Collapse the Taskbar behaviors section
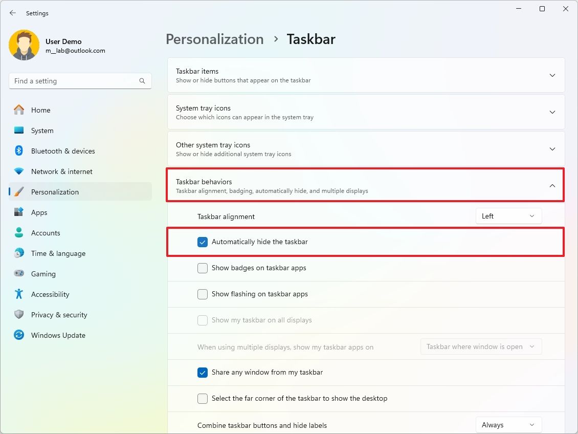 (x=552, y=186)
